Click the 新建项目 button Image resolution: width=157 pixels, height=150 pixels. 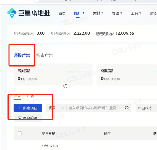pos(28,108)
